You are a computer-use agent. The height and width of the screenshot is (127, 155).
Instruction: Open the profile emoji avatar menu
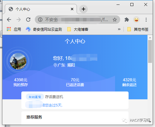(x=136, y=20)
